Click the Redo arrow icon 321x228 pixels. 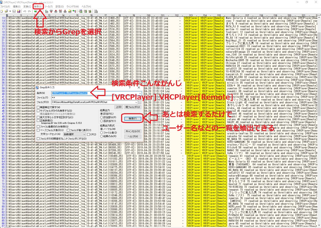pos(29,11)
